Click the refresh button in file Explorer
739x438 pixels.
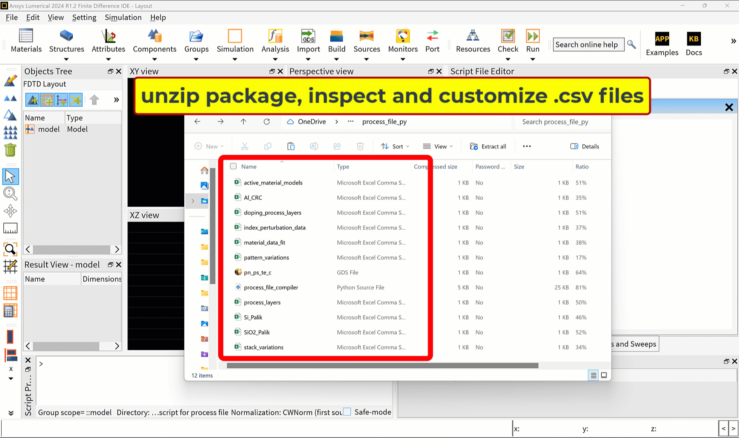[x=266, y=121]
